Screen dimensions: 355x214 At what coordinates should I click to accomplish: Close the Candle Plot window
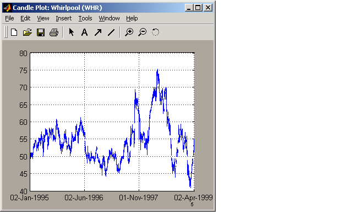tap(208, 8)
